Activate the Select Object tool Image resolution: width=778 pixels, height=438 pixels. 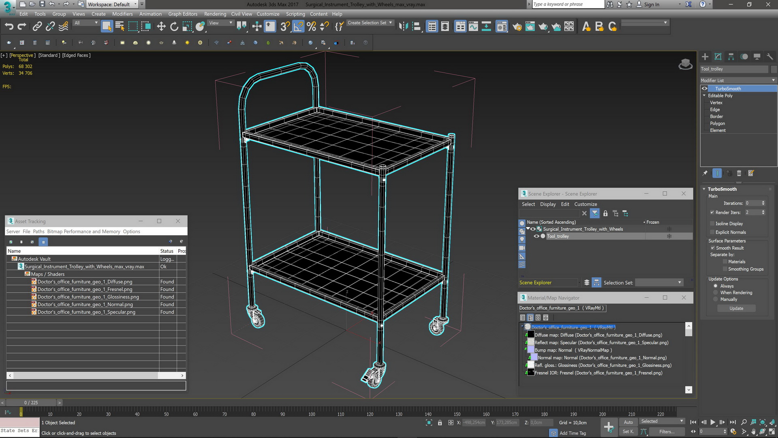(x=107, y=27)
